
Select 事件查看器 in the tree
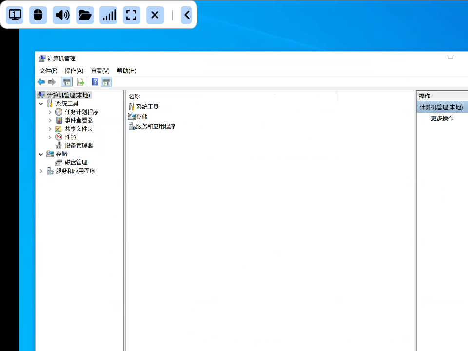79,120
